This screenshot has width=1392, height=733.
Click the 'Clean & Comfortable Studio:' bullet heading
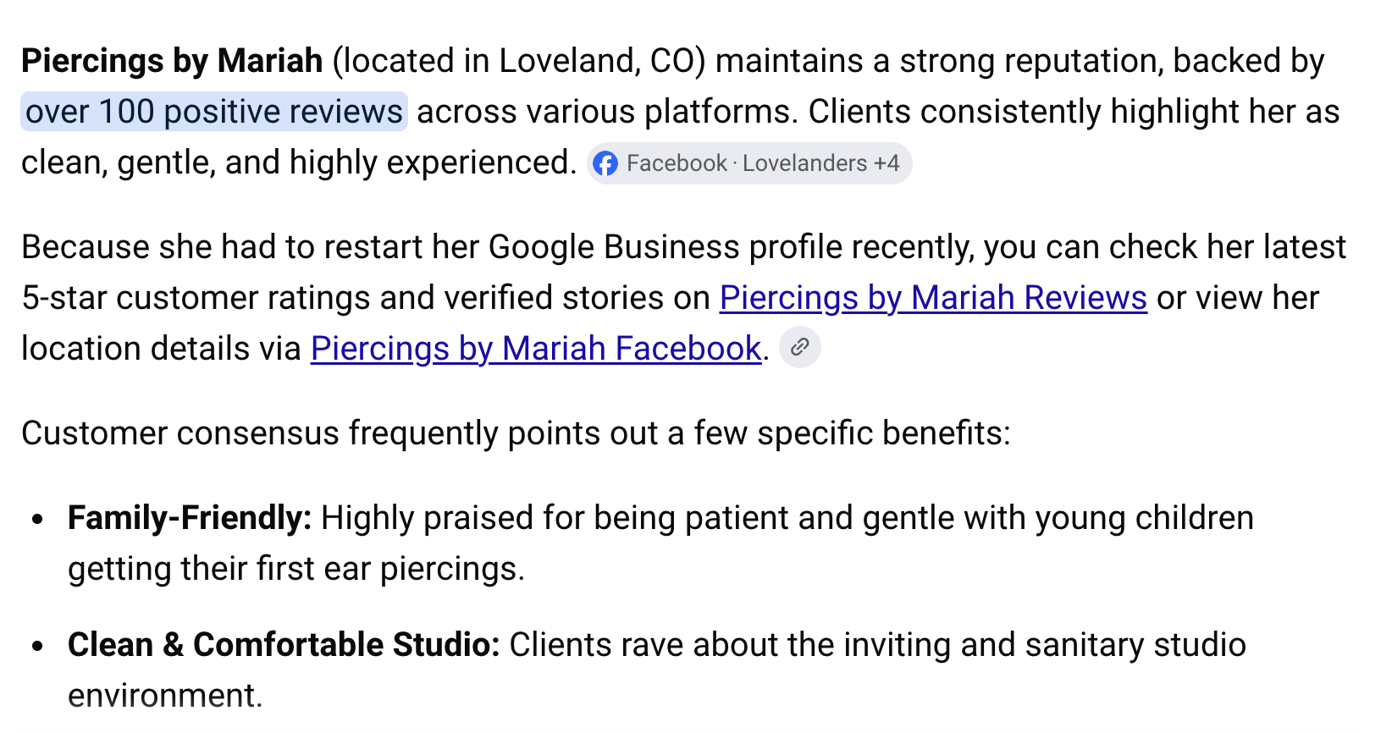pyautogui.click(x=284, y=645)
